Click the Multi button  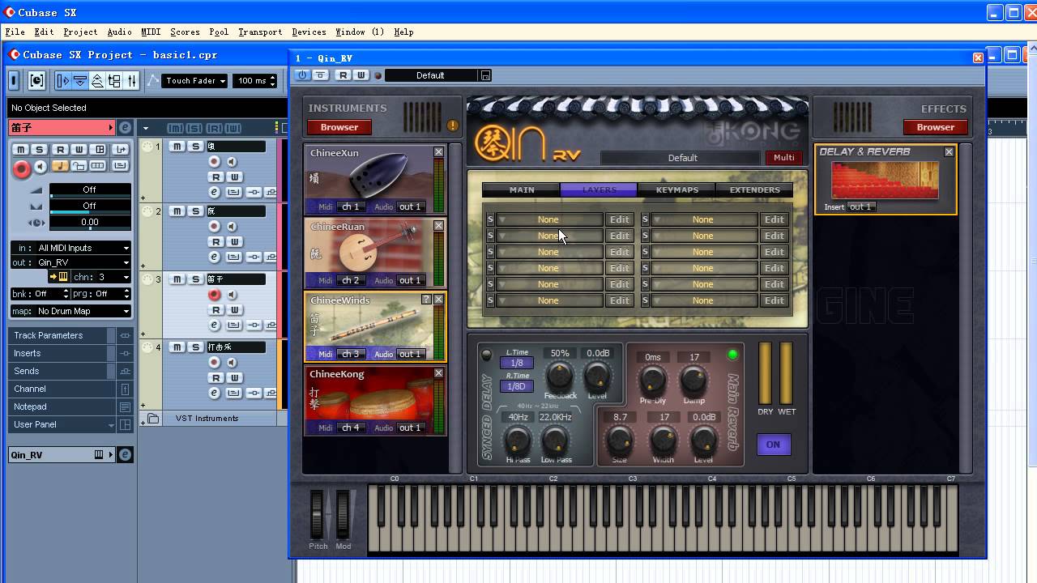pos(784,157)
